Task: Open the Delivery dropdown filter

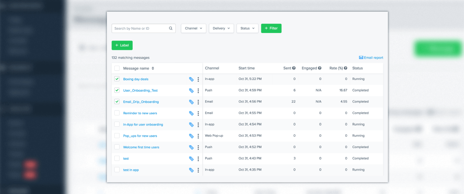Action: (x=221, y=28)
